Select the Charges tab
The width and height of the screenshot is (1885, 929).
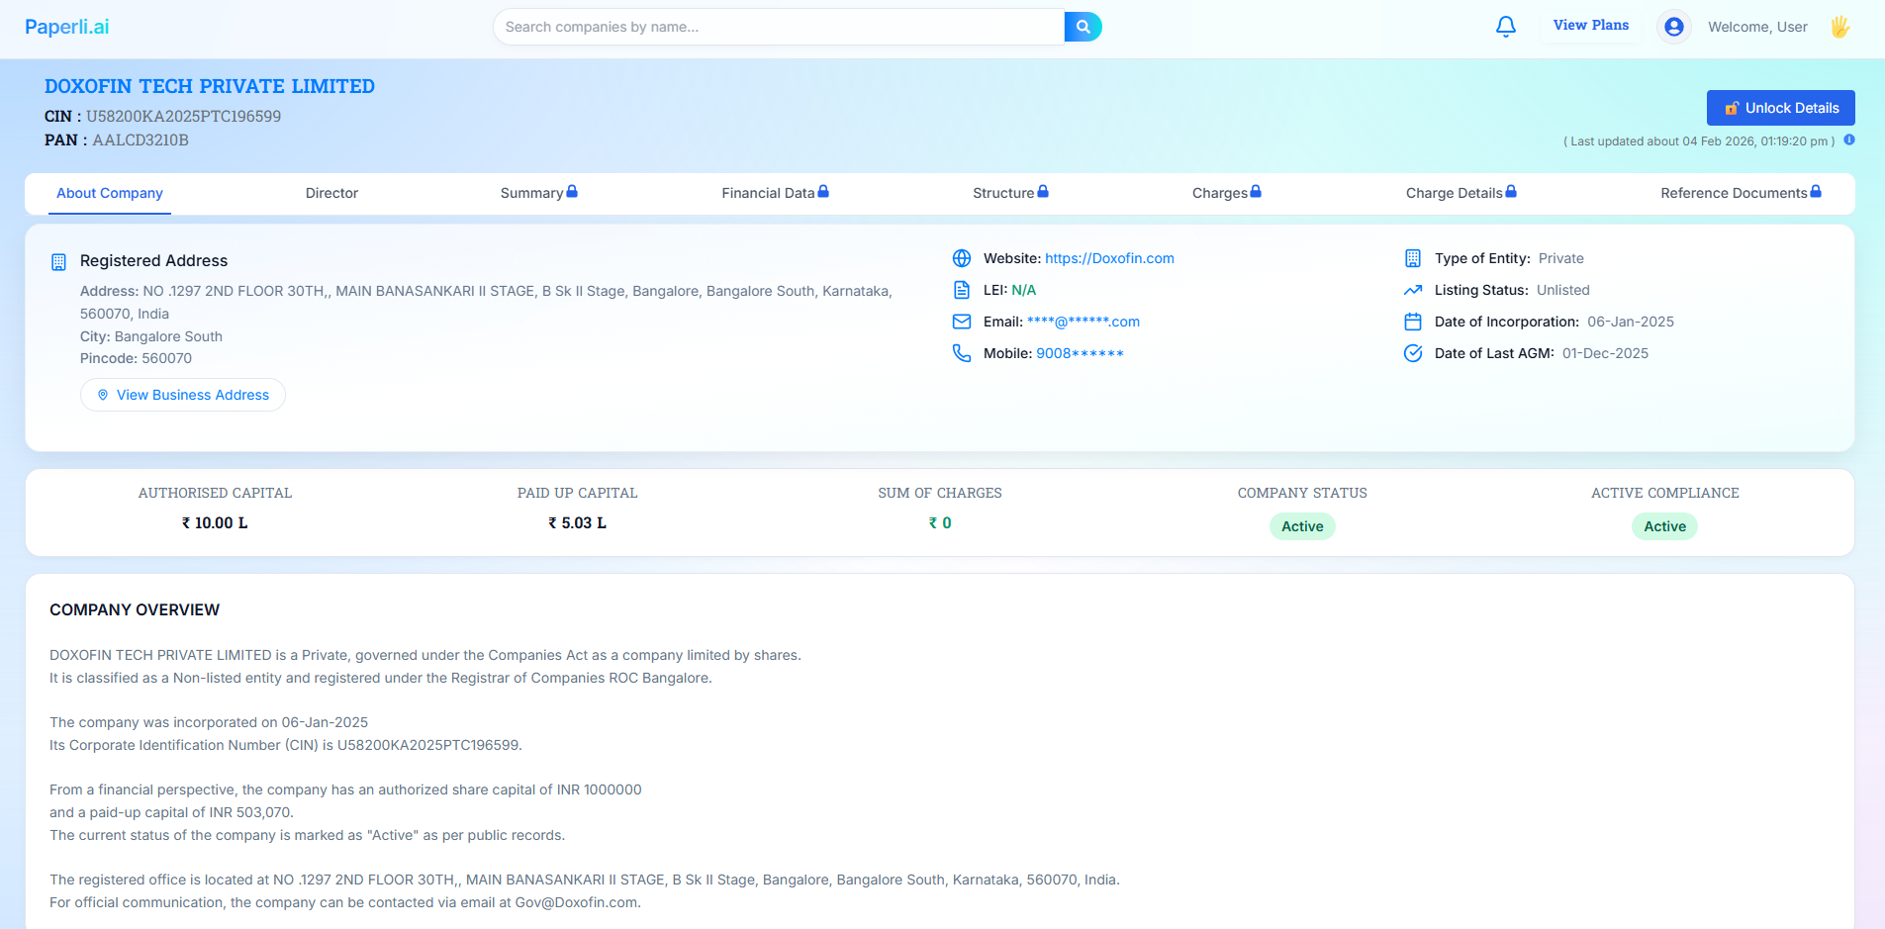coord(1219,193)
